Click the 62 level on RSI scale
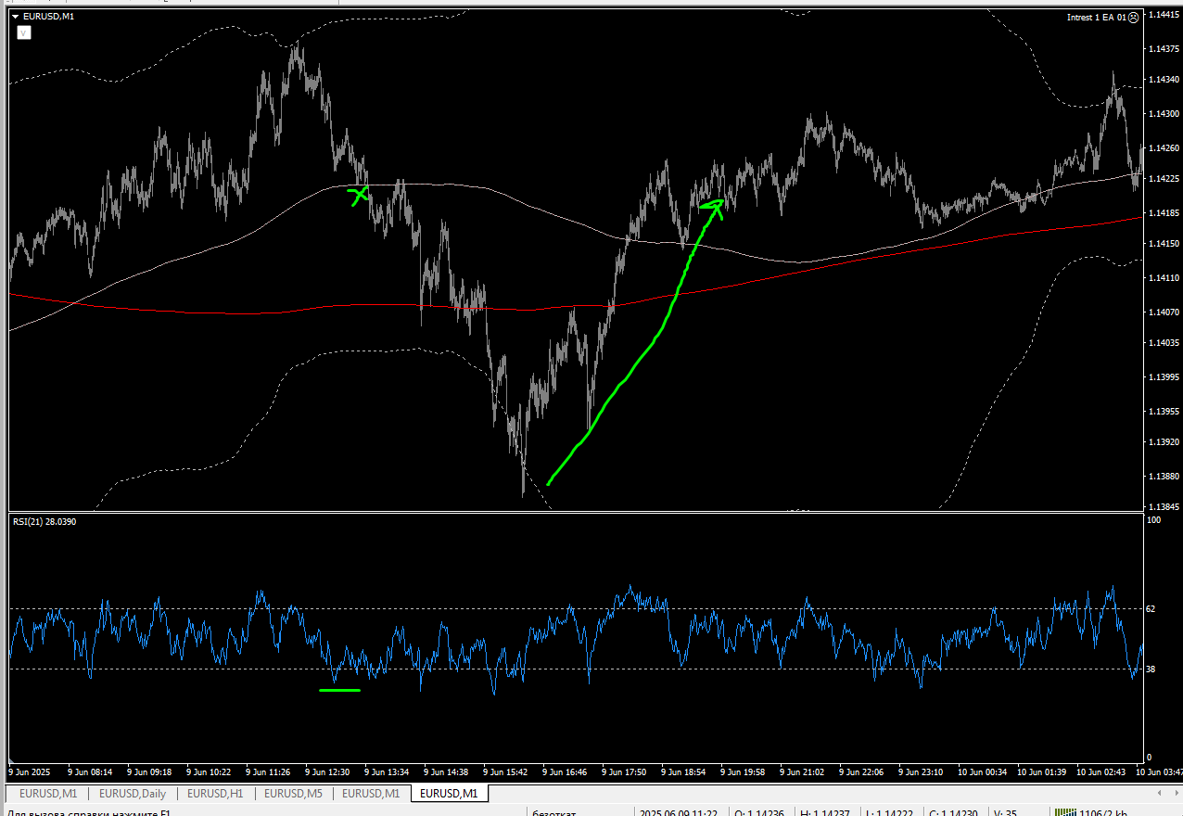Image resolution: width=1183 pixels, height=816 pixels. [1151, 608]
